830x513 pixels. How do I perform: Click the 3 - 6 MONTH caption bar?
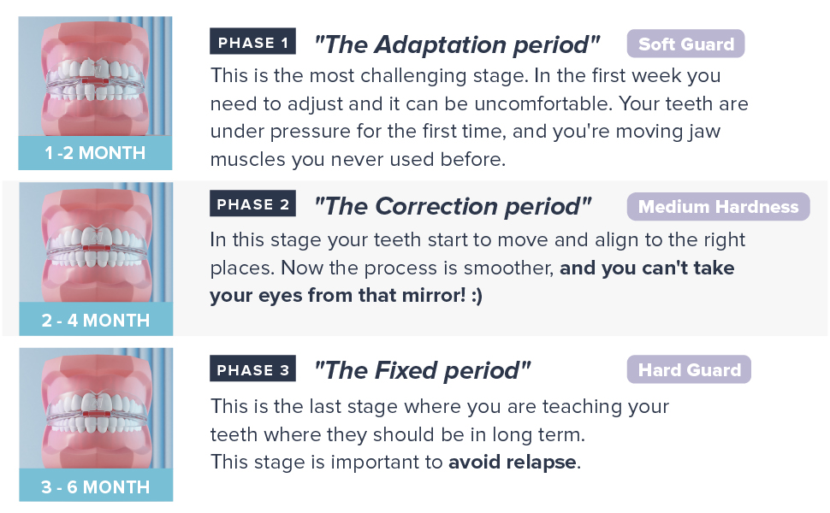point(95,487)
